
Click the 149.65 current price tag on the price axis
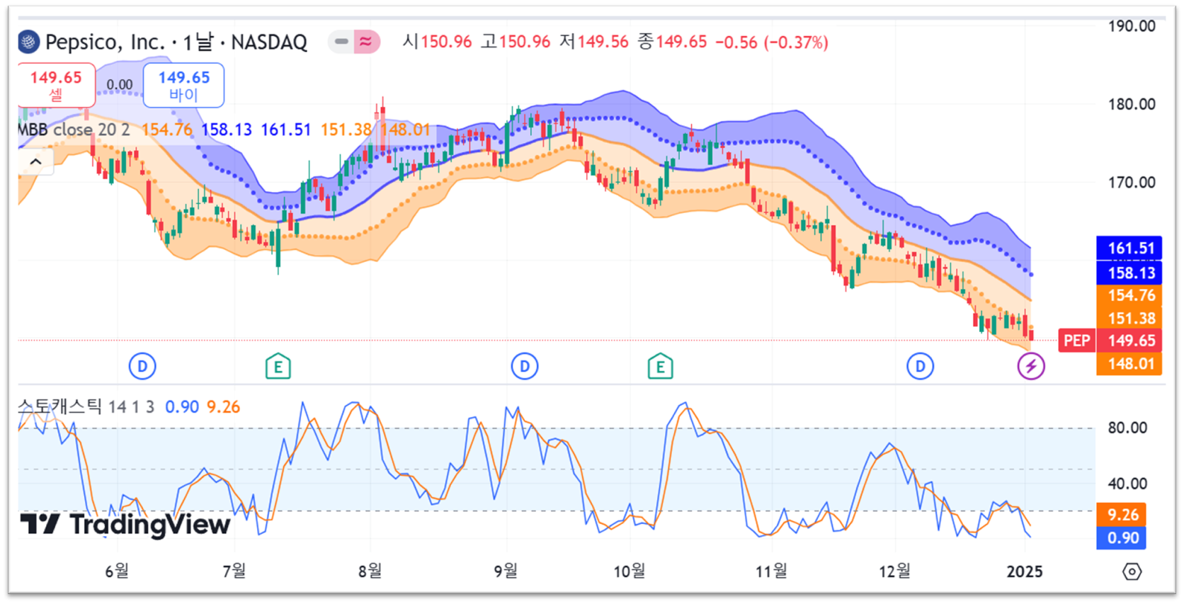[1130, 341]
